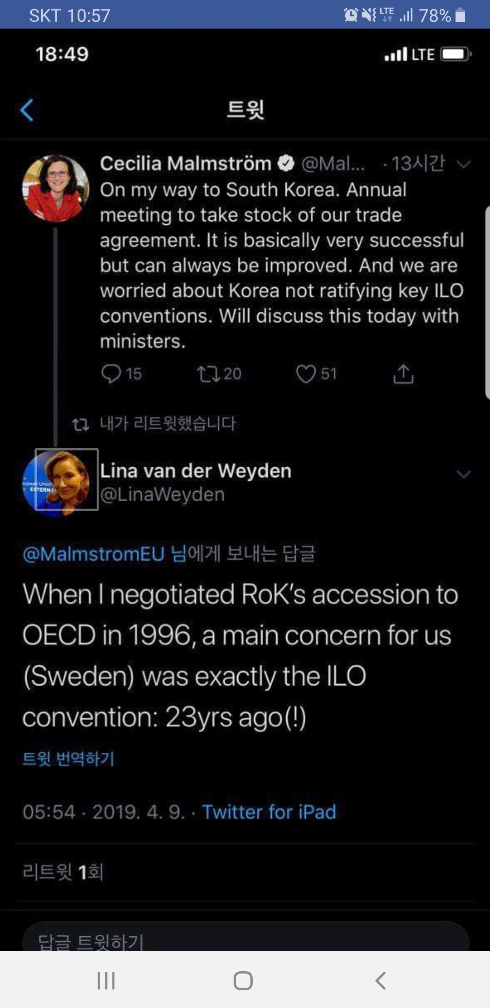The width and height of the screenshot is (490, 1008).
Task: Expand options chevron on Lina's tweet
Action: pos(463,474)
